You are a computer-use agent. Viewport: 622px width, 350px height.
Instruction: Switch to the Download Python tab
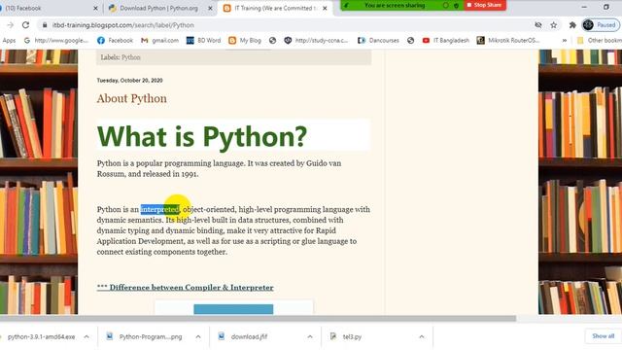(158, 8)
